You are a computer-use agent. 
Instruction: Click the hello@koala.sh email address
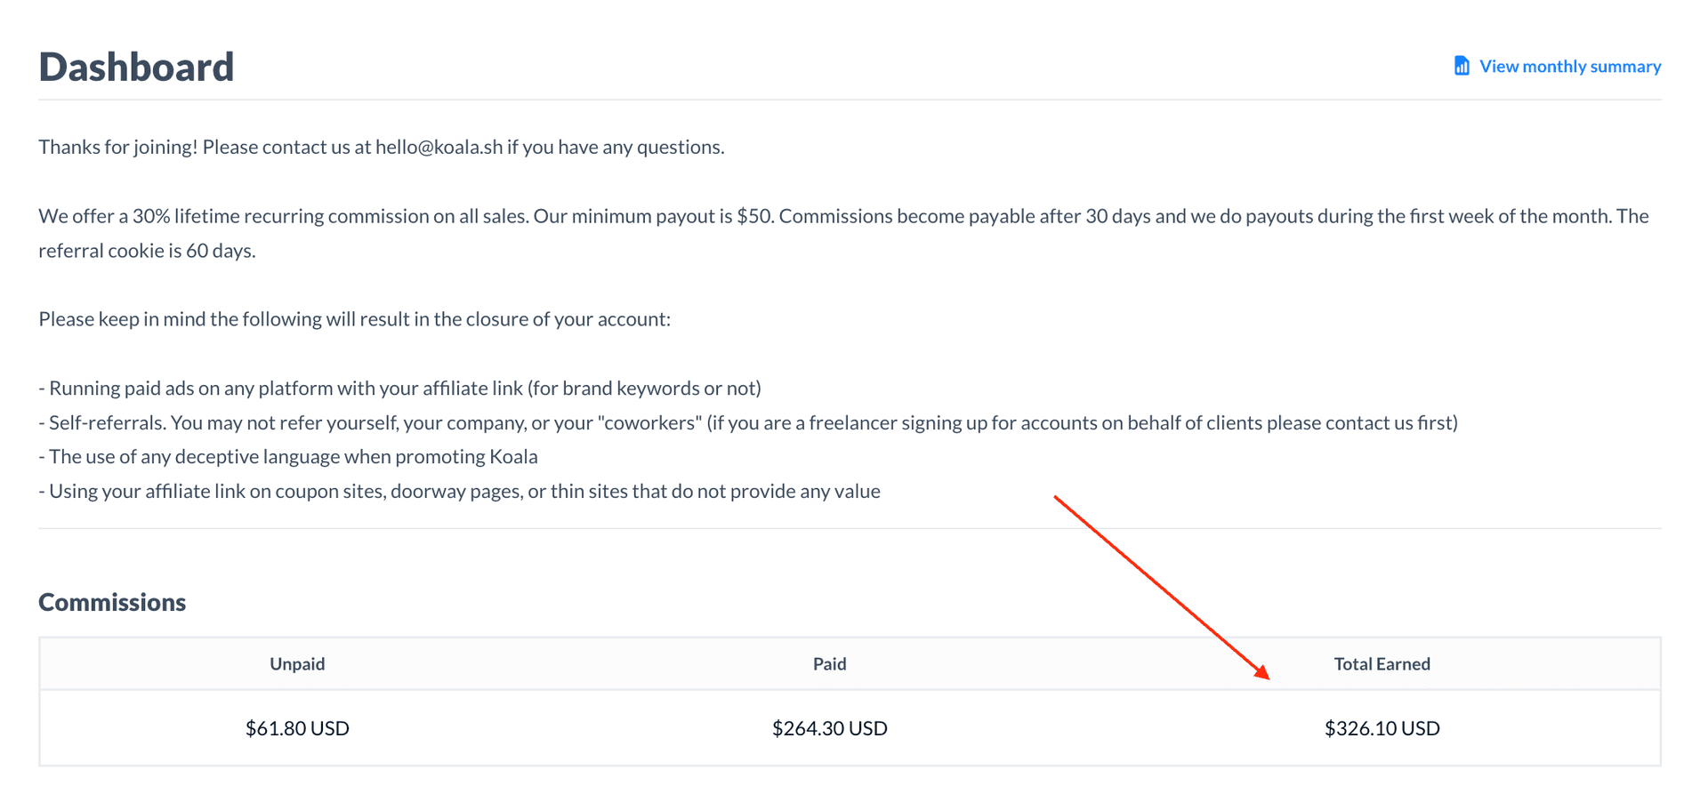[439, 147]
